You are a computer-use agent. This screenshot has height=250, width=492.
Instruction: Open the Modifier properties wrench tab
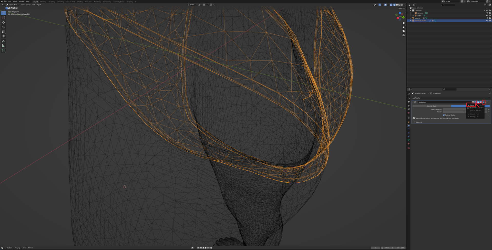(x=409, y=126)
